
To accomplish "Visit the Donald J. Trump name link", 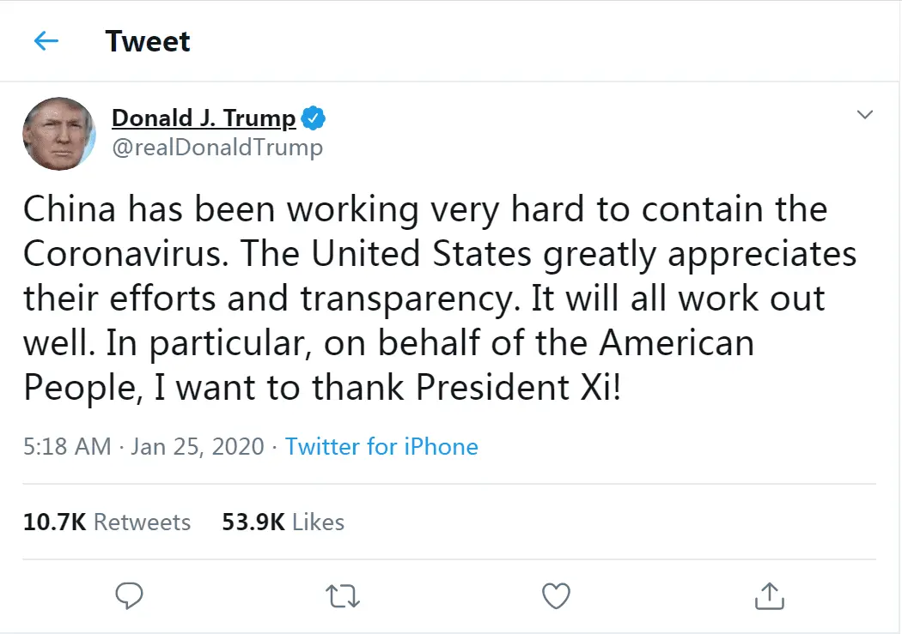I will (x=204, y=118).
